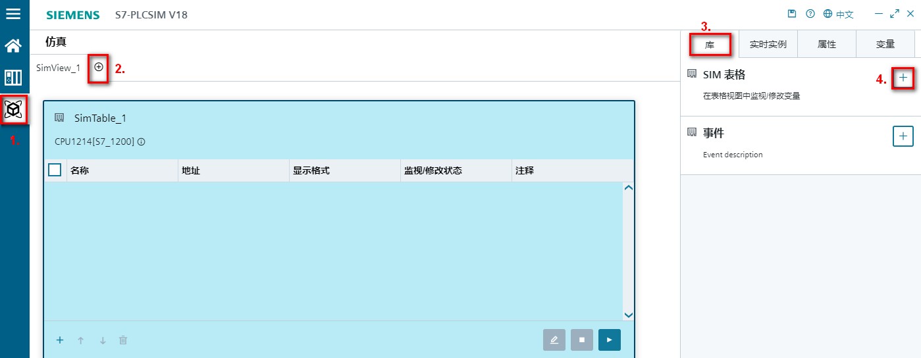
Task: Click the scroll up arrow of SimTable
Action: (x=628, y=188)
